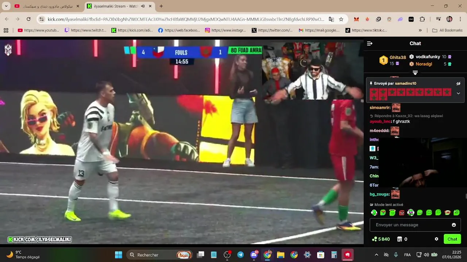
Task: Click the 5 840 channel points balance
Action: pos(381,239)
